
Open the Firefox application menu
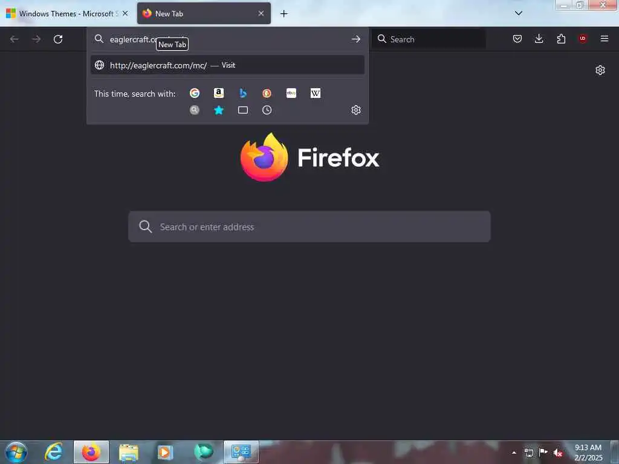point(604,39)
